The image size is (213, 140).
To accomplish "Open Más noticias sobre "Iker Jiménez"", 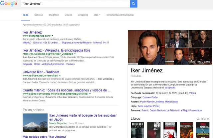I will [x=45, y=137].
